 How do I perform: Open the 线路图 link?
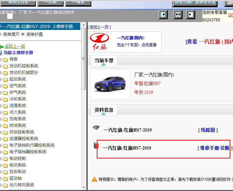(x=208, y=130)
